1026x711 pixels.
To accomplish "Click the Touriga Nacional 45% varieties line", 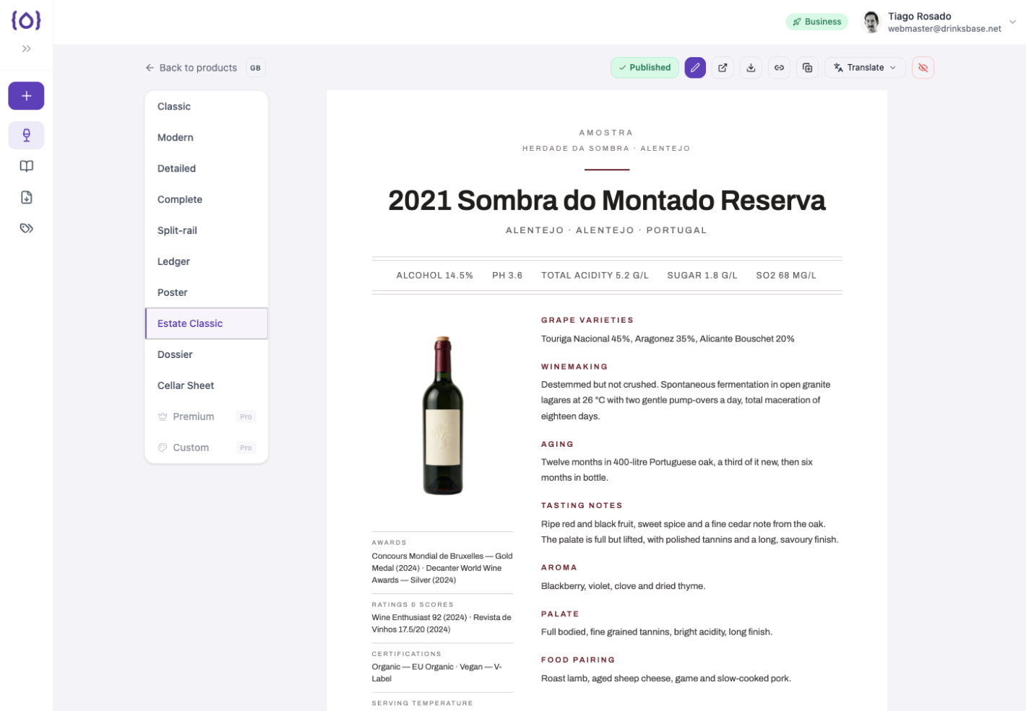I will pyautogui.click(x=668, y=339).
